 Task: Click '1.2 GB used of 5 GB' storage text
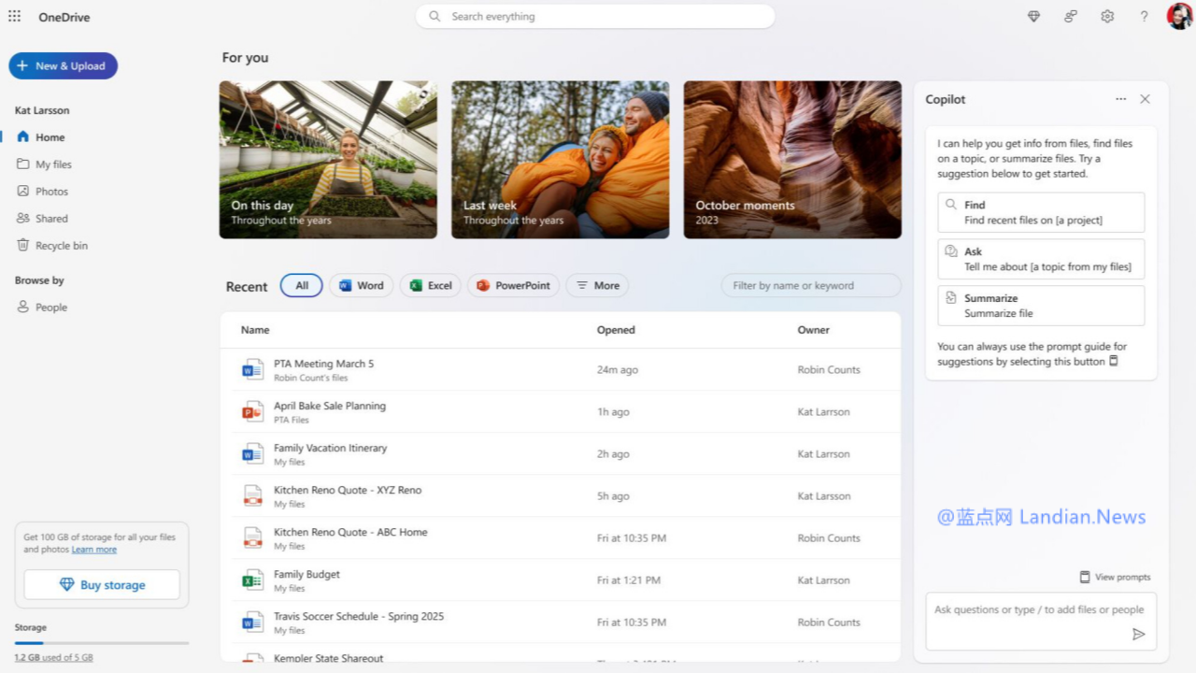(x=53, y=658)
